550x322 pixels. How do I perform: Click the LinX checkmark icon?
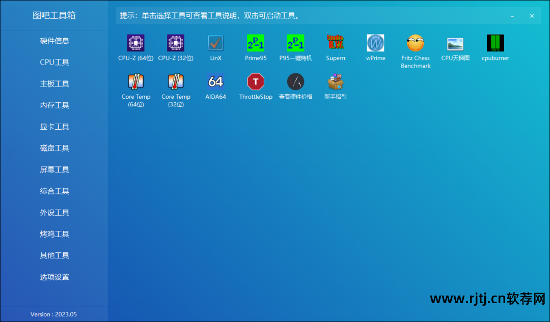pos(215,43)
